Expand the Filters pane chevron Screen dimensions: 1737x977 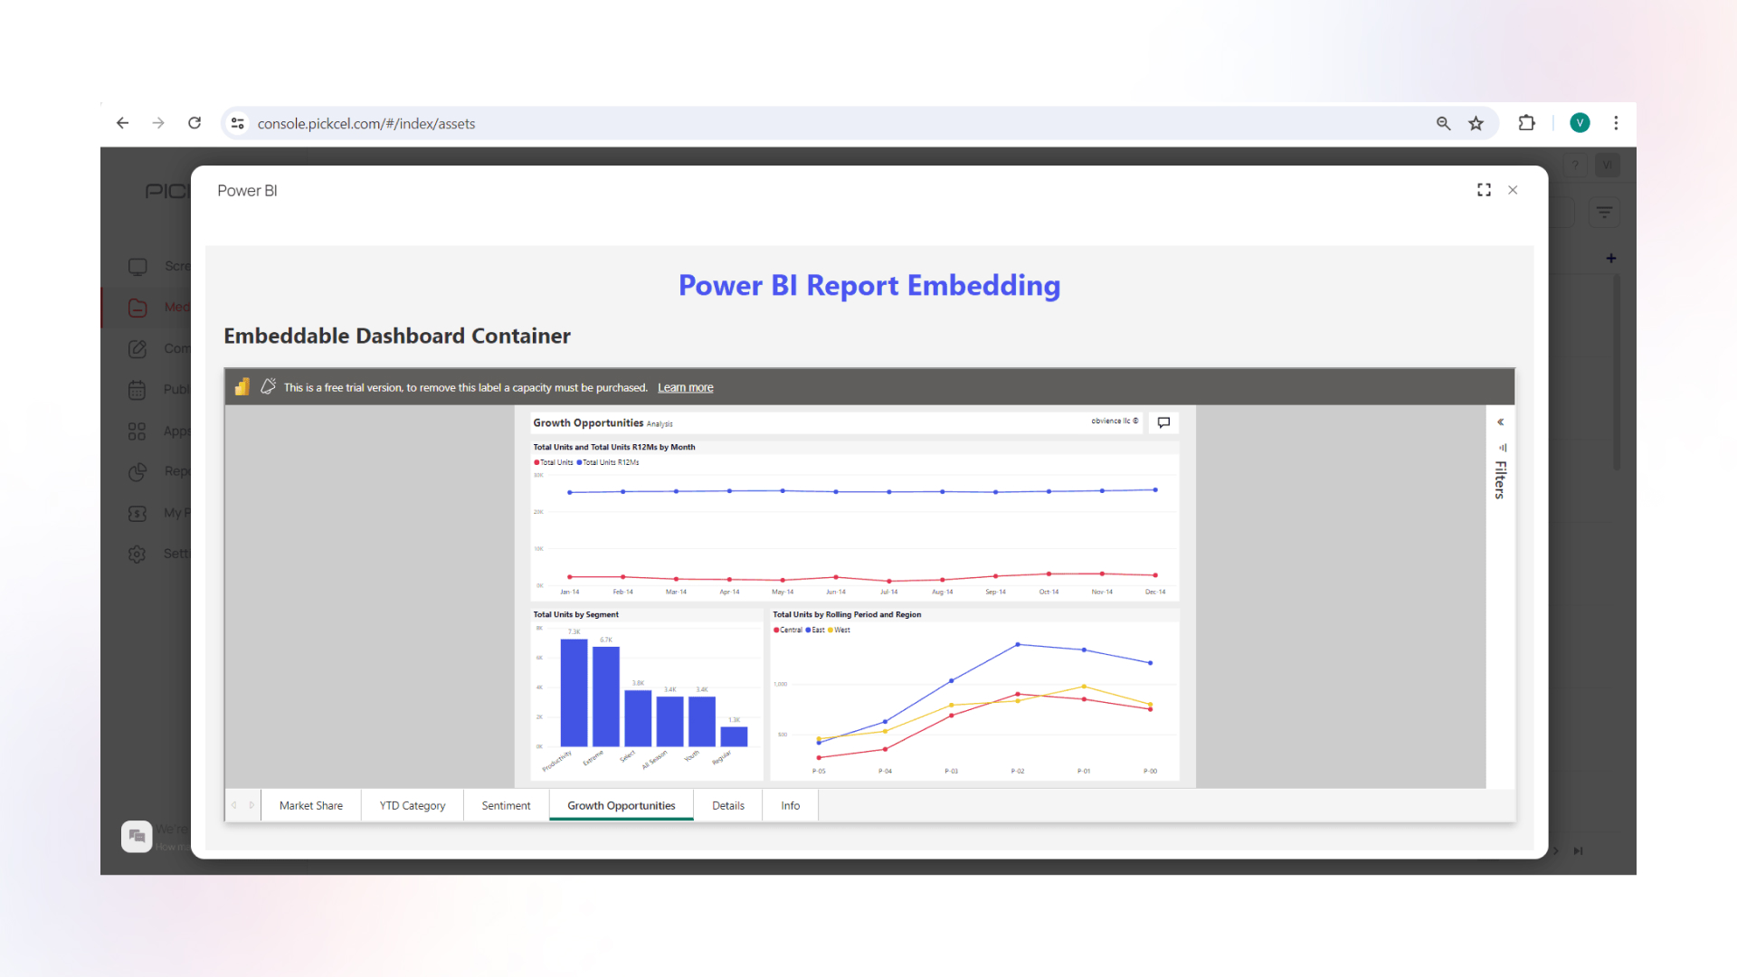(1500, 422)
